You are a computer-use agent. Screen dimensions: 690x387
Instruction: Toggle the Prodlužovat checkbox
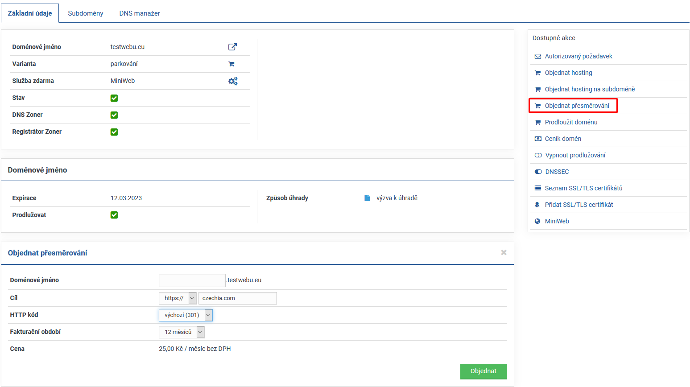114,215
